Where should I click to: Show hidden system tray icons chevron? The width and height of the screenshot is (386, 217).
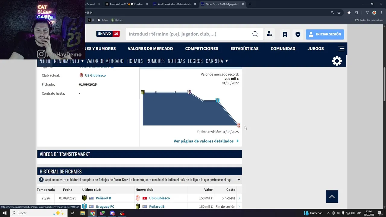coord(329,213)
